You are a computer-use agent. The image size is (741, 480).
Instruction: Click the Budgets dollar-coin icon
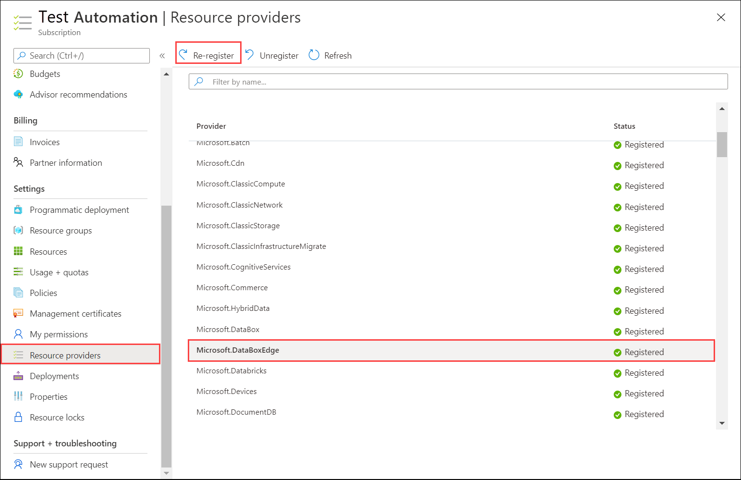tap(18, 74)
